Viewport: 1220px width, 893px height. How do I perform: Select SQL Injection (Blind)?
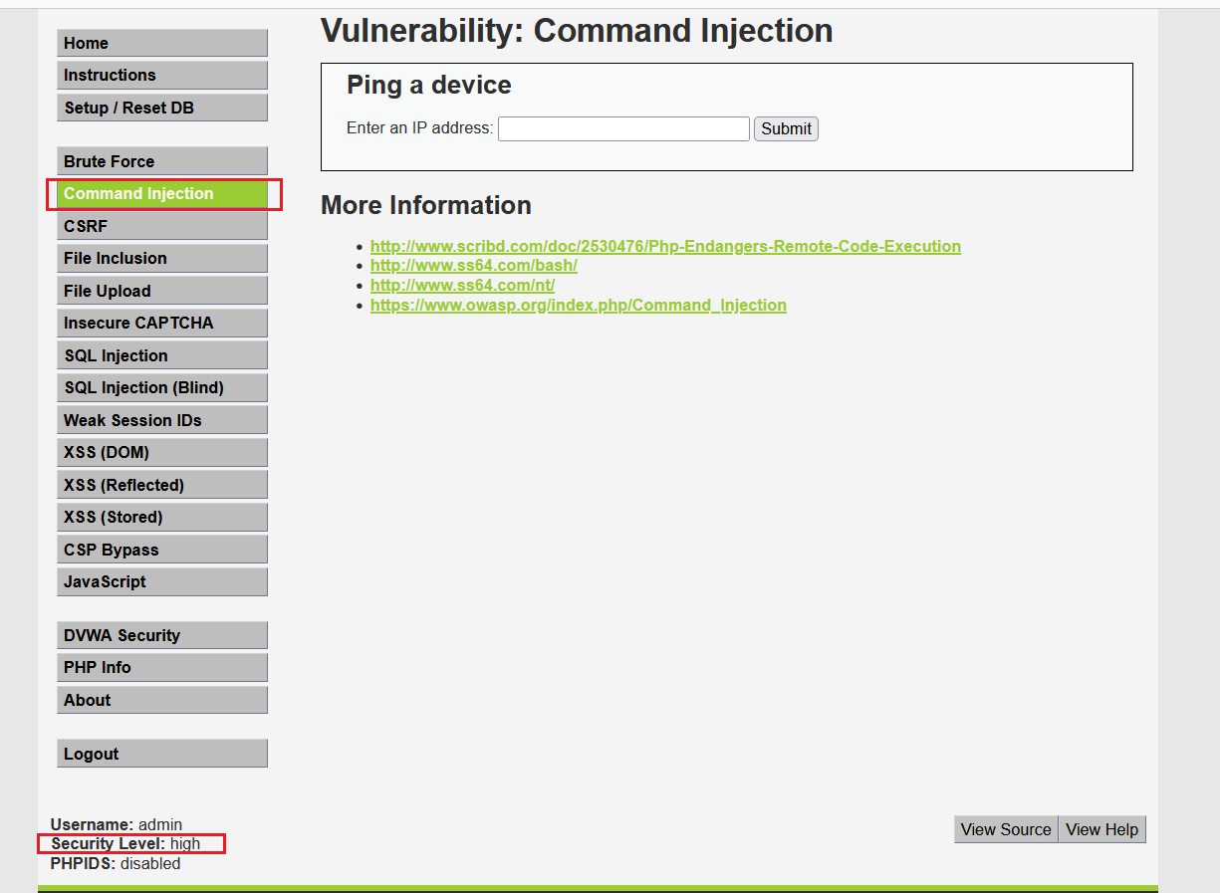[161, 387]
